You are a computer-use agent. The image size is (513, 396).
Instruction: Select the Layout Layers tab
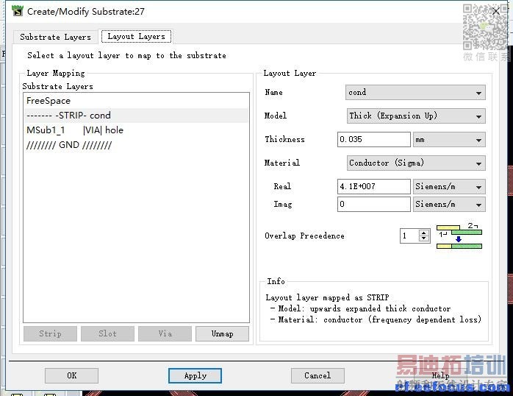tap(136, 36)
